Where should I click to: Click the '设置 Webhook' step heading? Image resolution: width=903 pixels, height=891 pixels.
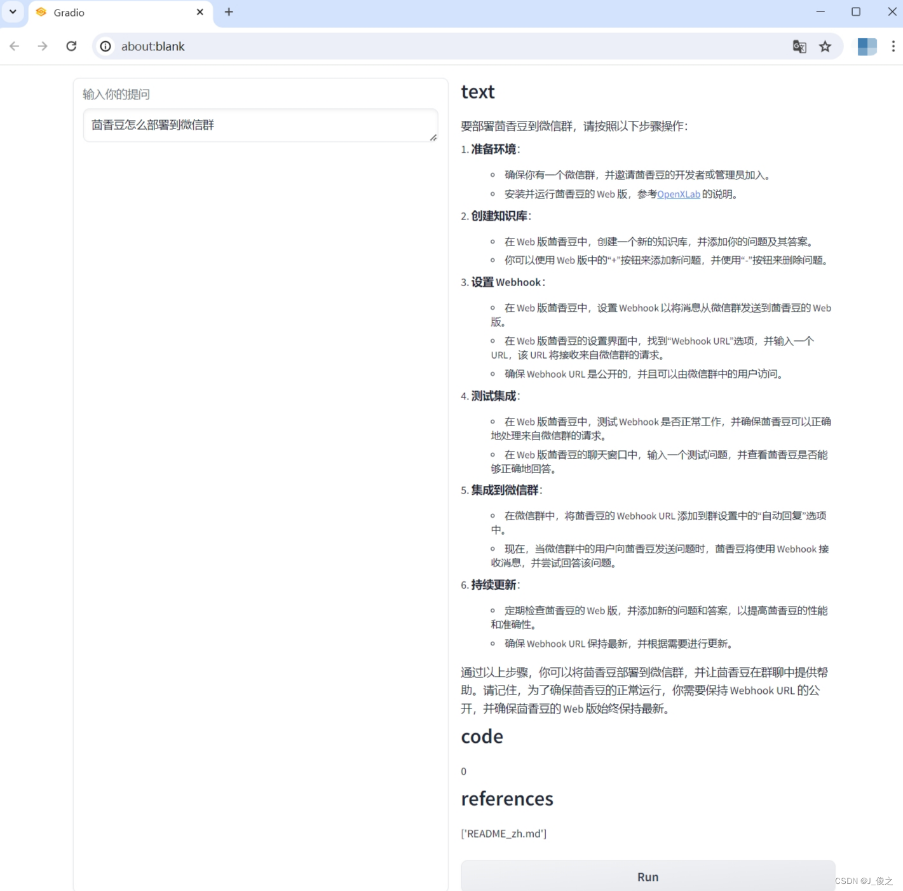click(506, 282)
